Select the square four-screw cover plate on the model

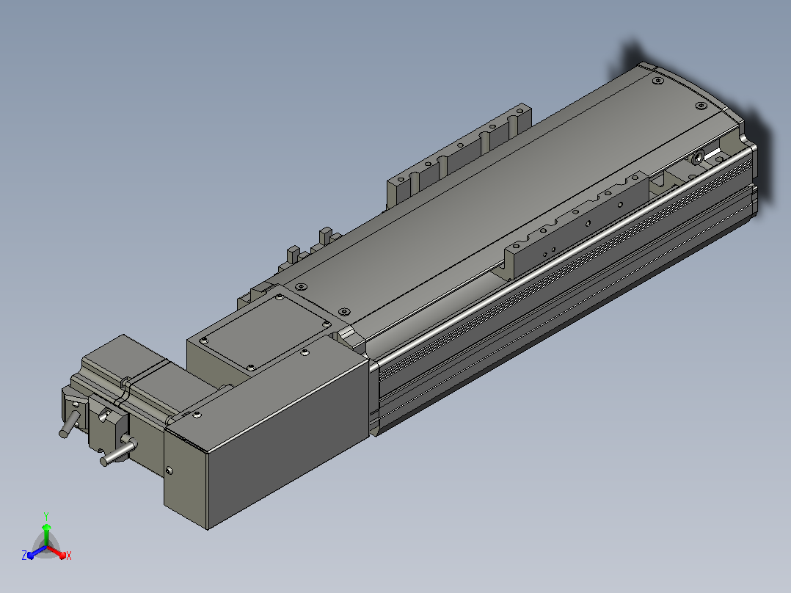(266, 332)
